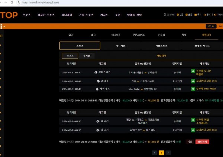The width and height of the screenshot is (223, 157).
Task: Switch to the 가상스포츠 category tab
Action: coord(161,46)
